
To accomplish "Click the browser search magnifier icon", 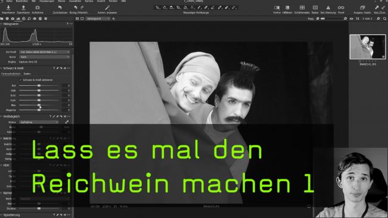I will [384, 18].
